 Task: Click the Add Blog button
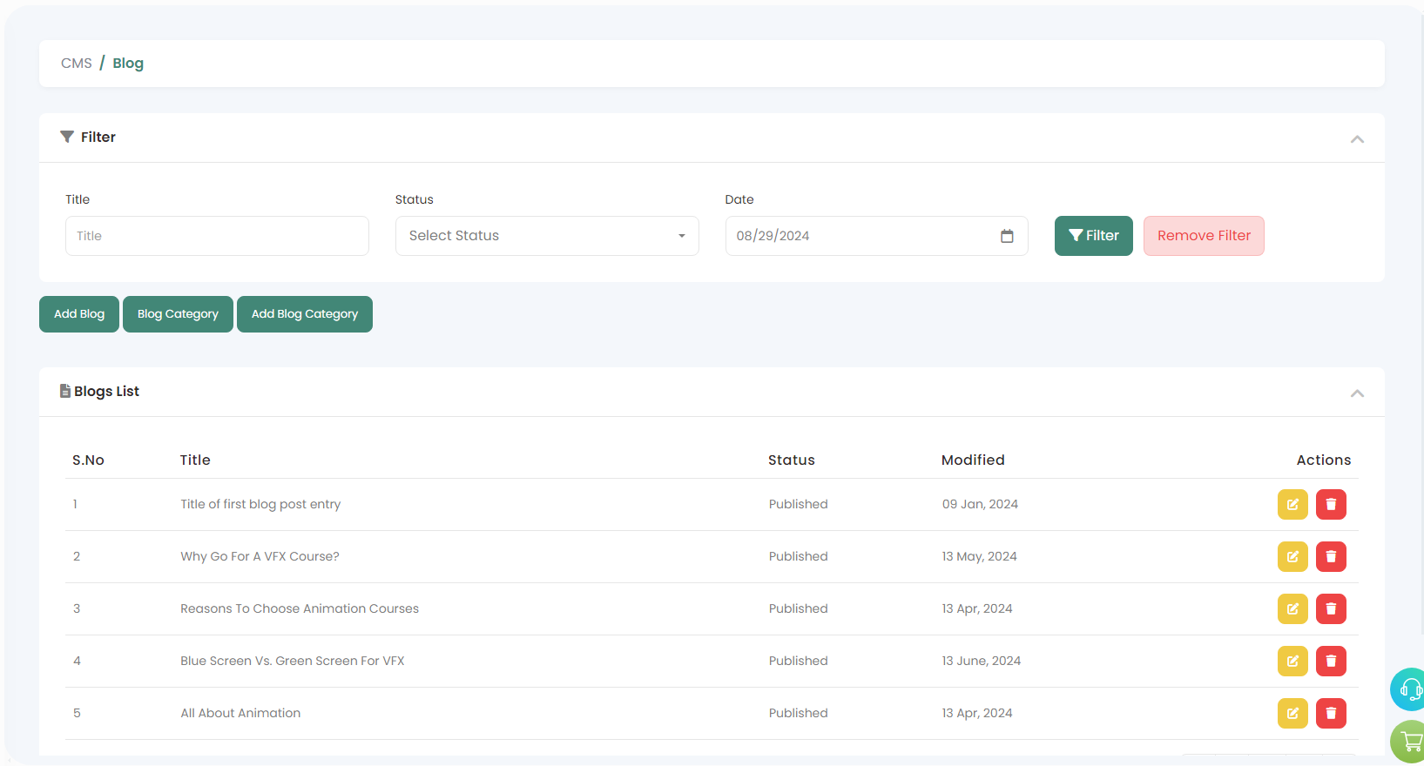pyautogui.click(x=79, y=314)
